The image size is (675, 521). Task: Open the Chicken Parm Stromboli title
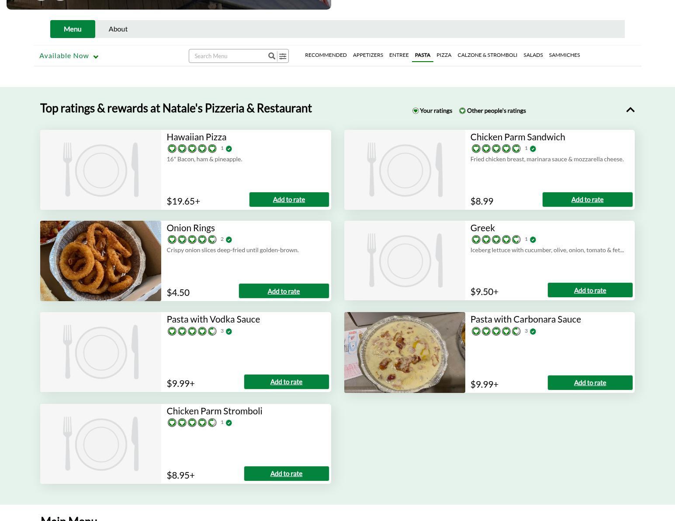[215, 411]
